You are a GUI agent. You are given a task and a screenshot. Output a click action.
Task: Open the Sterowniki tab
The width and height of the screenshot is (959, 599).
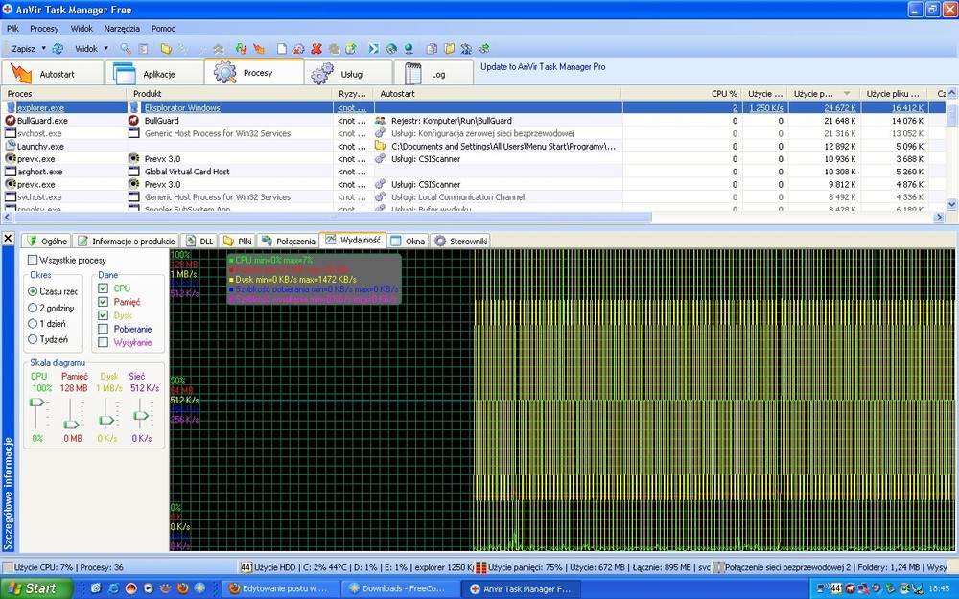click(460, 241)
